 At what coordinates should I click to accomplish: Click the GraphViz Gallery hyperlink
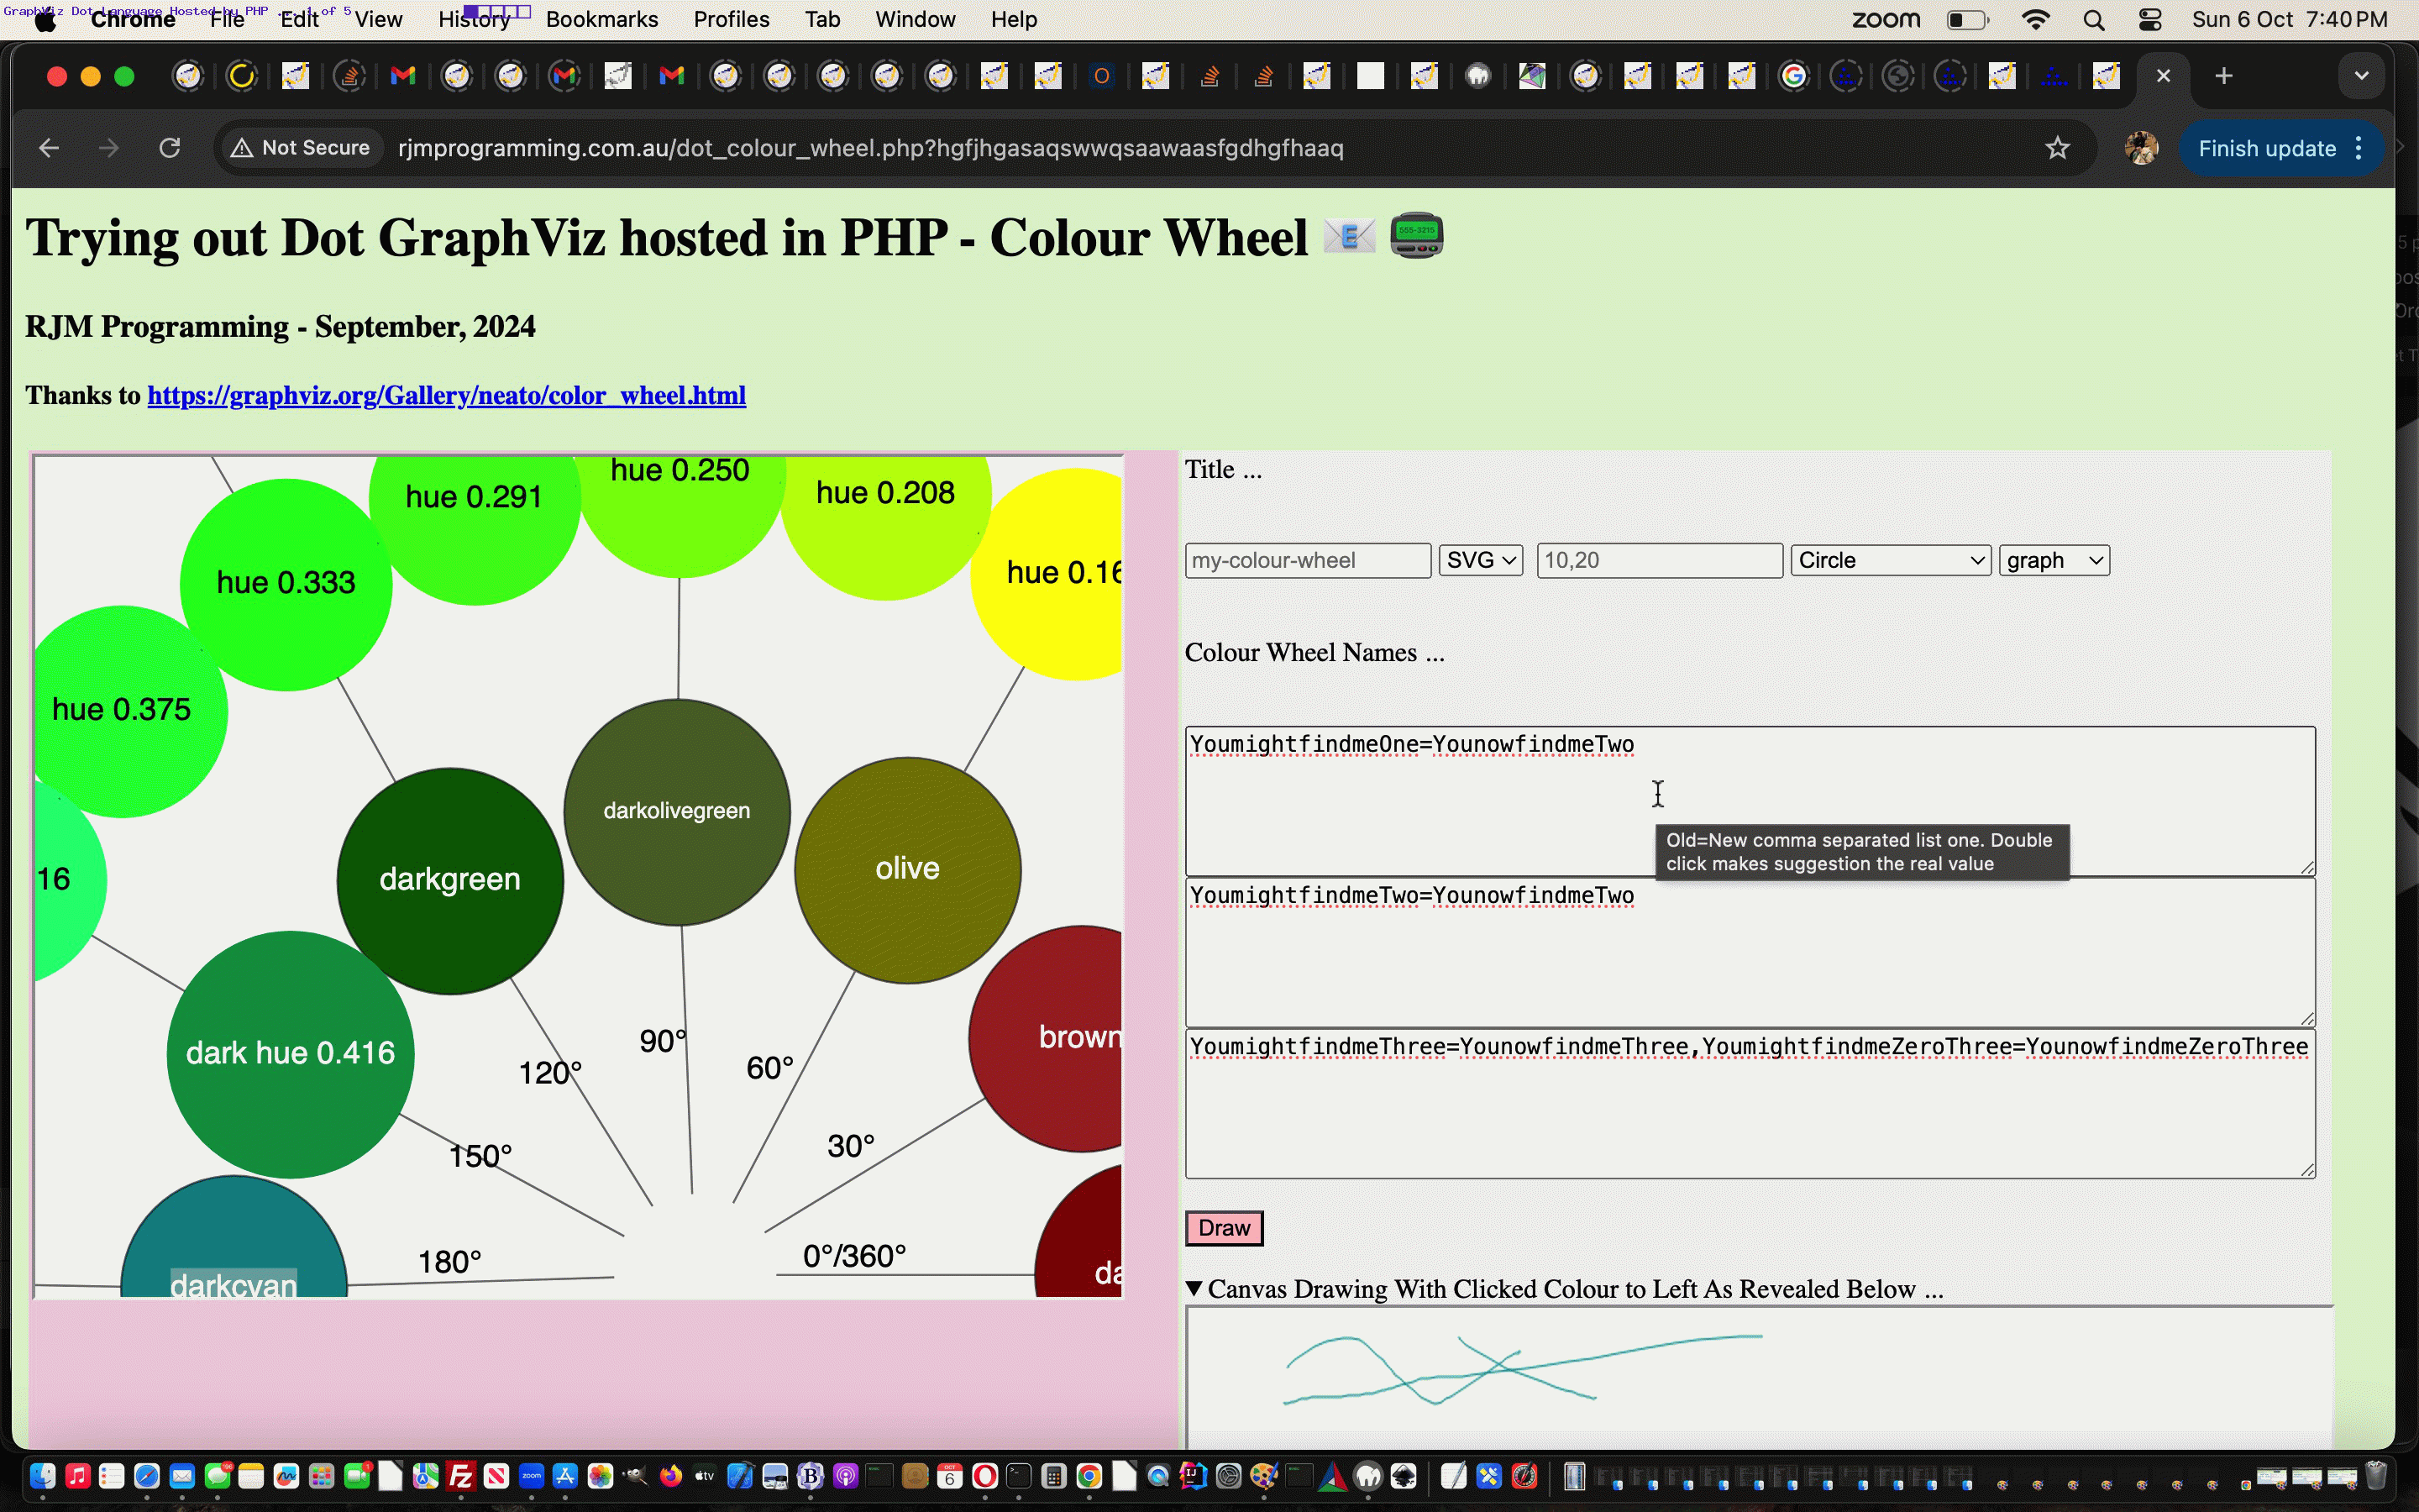(x=446, y=394)
